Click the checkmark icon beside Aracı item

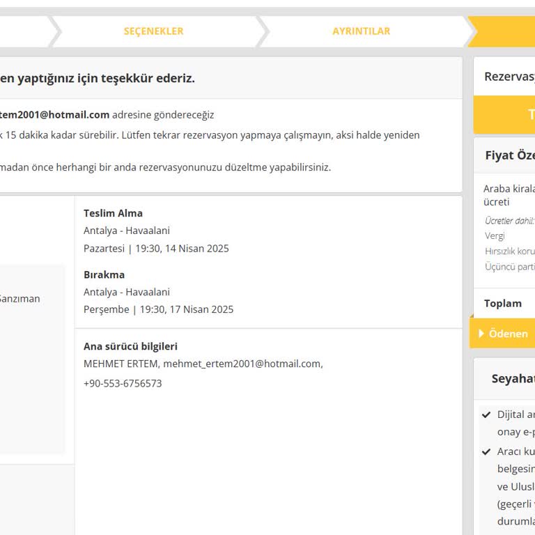point(486,451)
